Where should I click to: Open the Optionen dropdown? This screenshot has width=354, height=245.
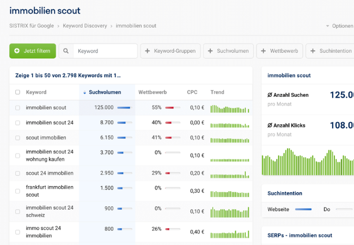coord(339,26)
